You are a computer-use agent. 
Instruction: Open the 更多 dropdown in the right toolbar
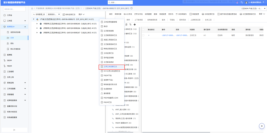(262, 14)
